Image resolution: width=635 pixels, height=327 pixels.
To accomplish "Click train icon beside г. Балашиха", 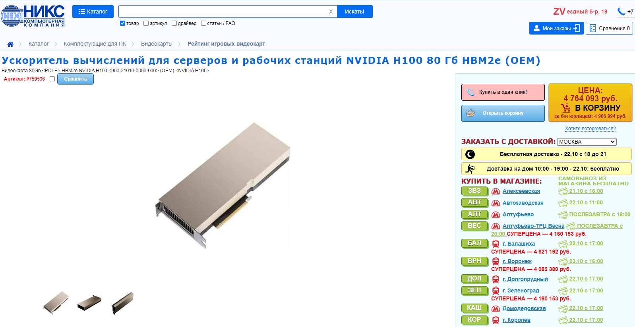I will (x=496, y=244).
